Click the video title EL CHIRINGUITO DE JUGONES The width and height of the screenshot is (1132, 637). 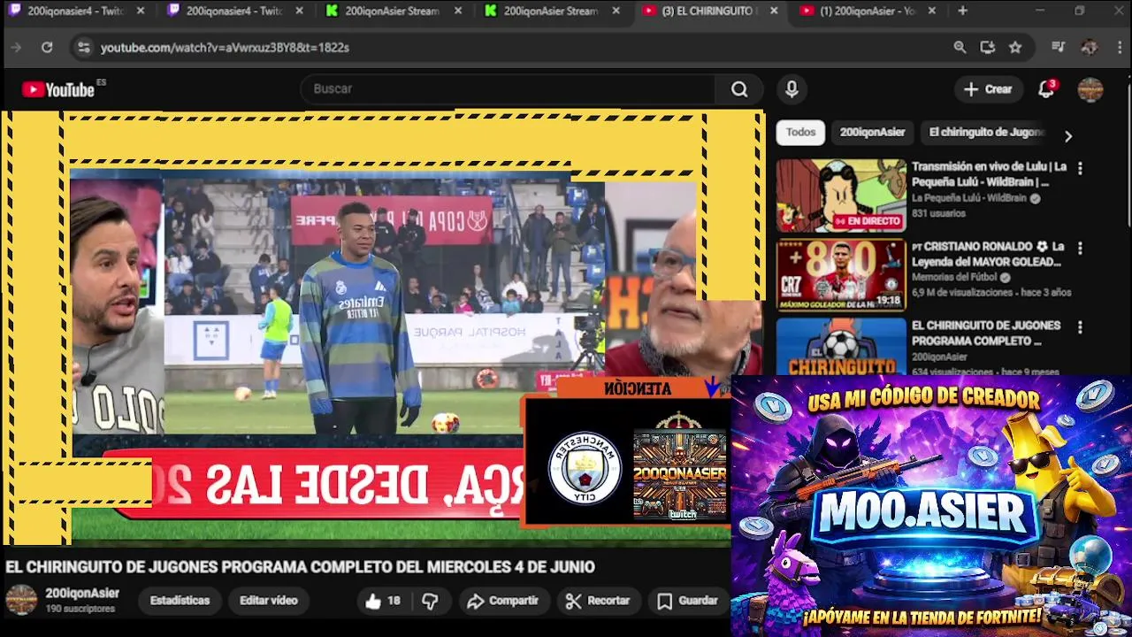[300, 567]
